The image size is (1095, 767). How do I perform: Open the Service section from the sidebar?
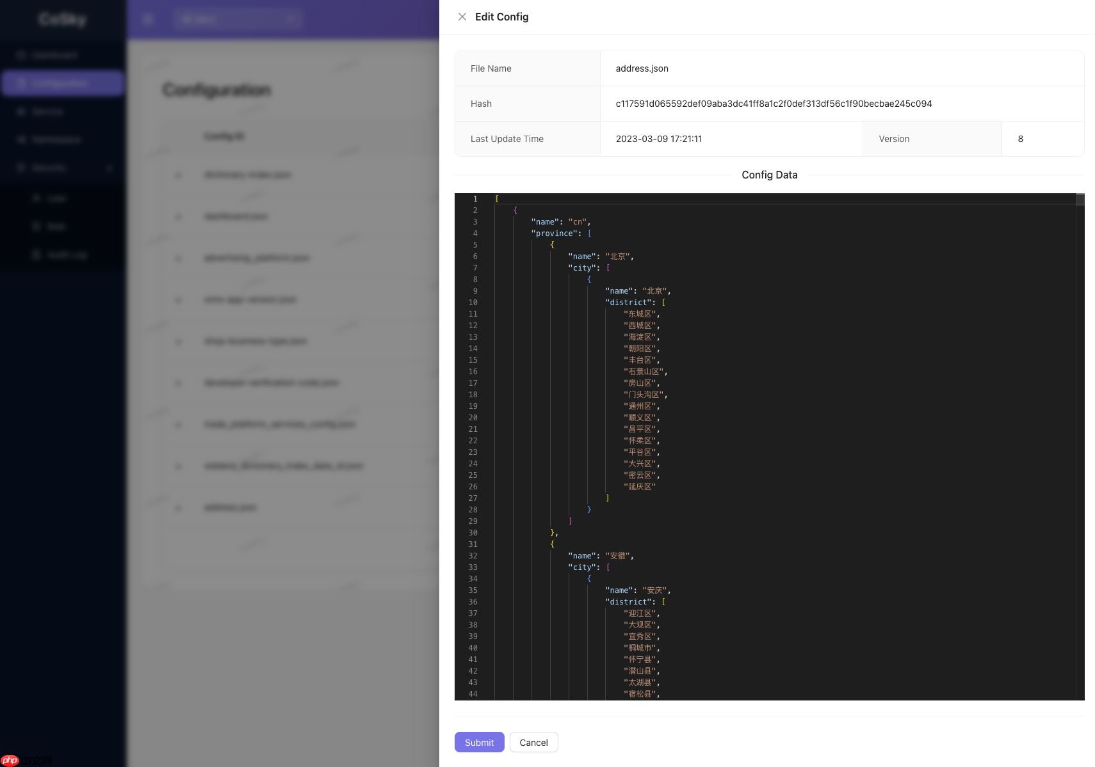[20, 111]
